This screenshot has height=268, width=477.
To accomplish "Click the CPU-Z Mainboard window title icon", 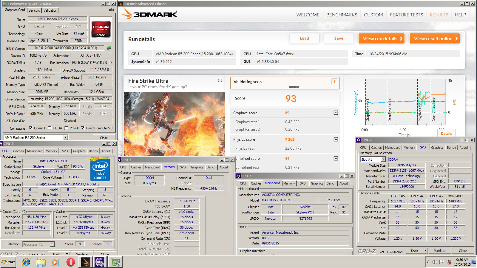I will 238,176.
